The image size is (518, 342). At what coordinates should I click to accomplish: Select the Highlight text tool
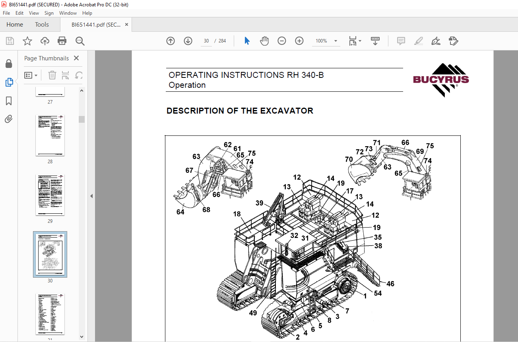(418, 41)
